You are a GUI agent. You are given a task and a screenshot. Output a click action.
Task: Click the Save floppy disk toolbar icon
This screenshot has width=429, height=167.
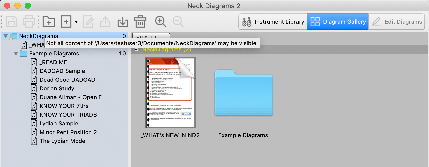(12, 22)
